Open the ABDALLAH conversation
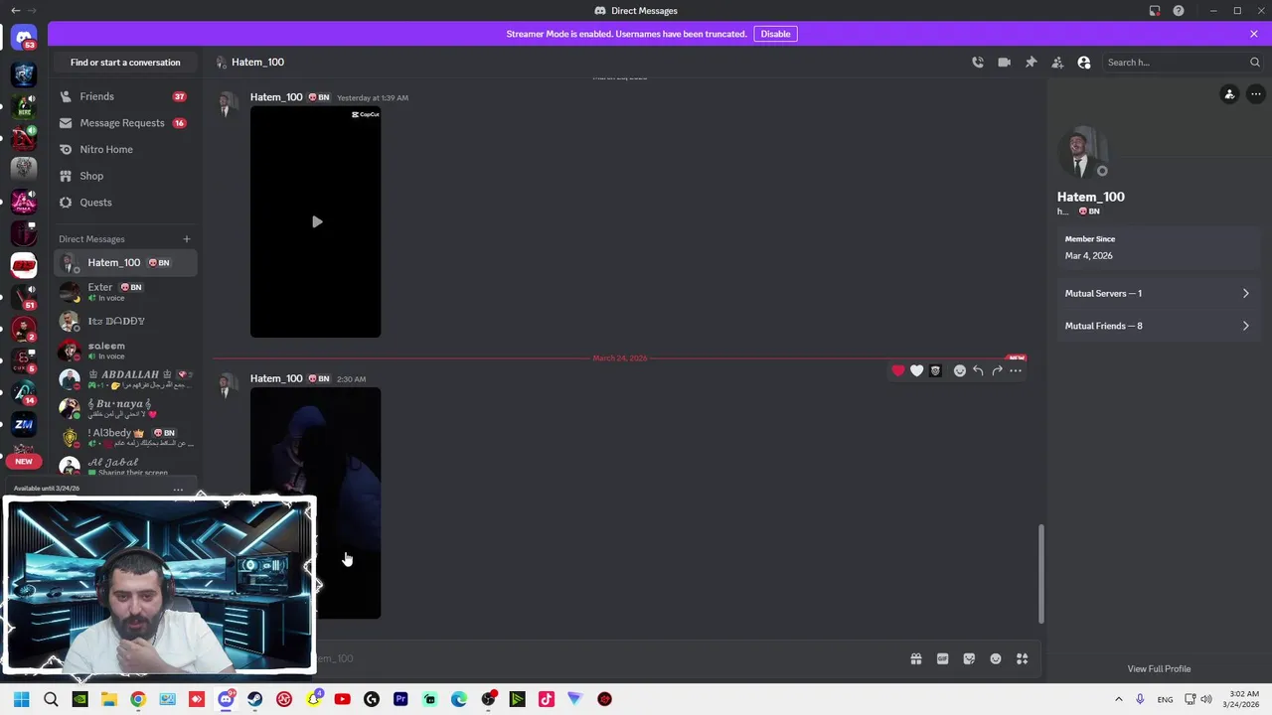 pyautogui.click(x=124, y=379)
